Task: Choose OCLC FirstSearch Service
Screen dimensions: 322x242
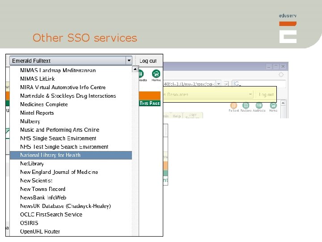Action: 51,214
